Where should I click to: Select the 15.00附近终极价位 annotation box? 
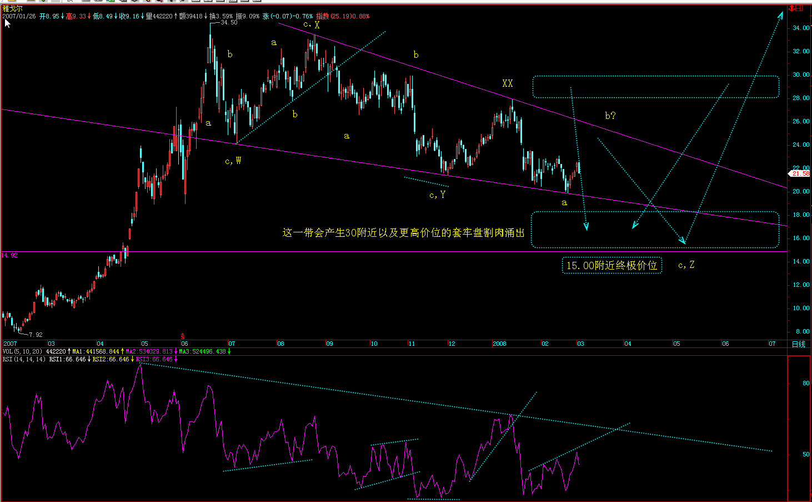611,266
